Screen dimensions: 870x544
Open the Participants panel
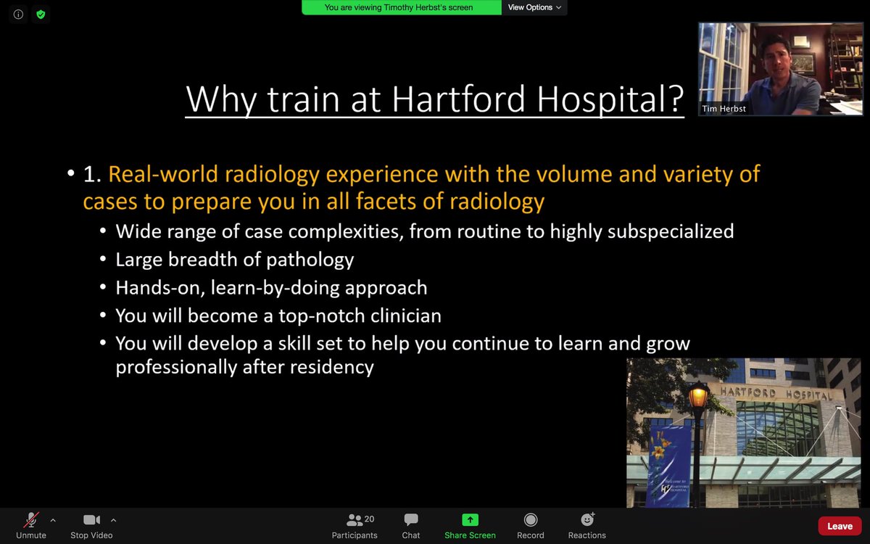(x=355, y=526)
